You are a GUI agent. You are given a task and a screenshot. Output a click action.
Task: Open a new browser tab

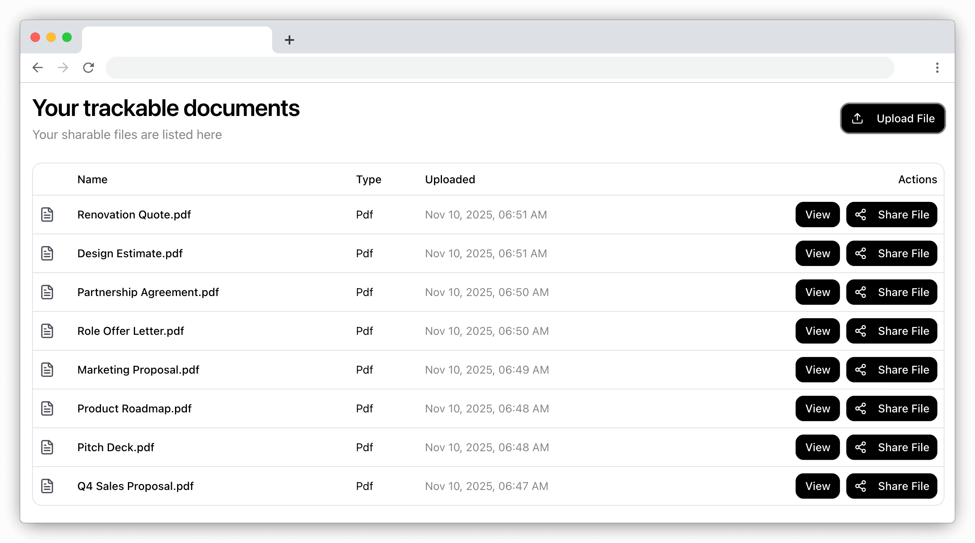(289, 40)
